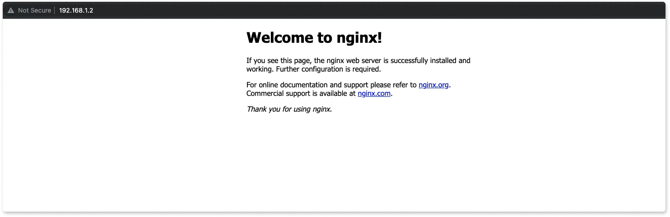This screenshot has height=217, width=670.
Task: Click the "Not Secure" label in address bar
Action: coord(34,10)
